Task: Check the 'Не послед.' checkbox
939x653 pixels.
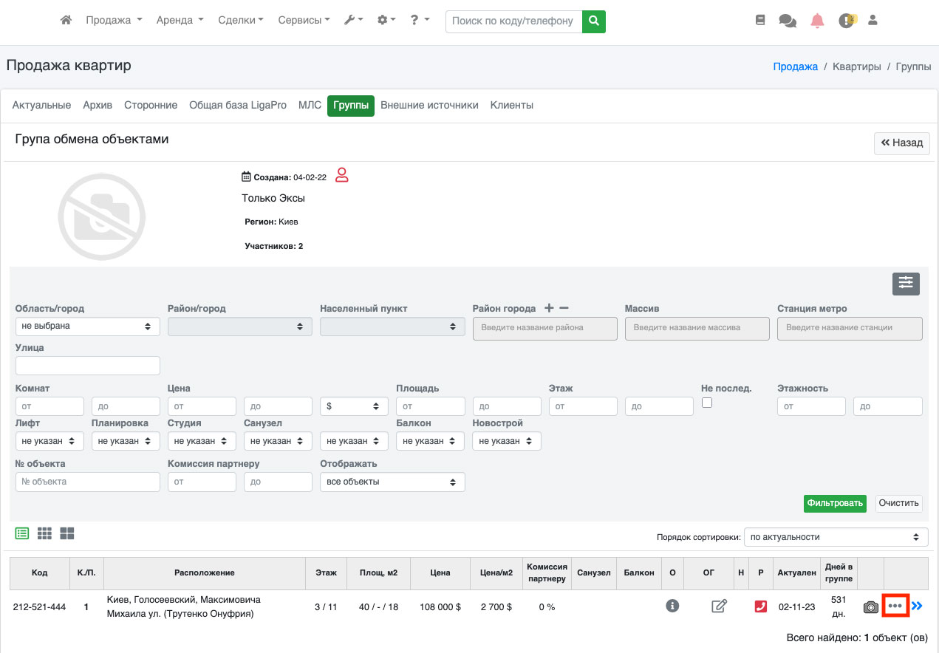Action: [x=707, y=403]
